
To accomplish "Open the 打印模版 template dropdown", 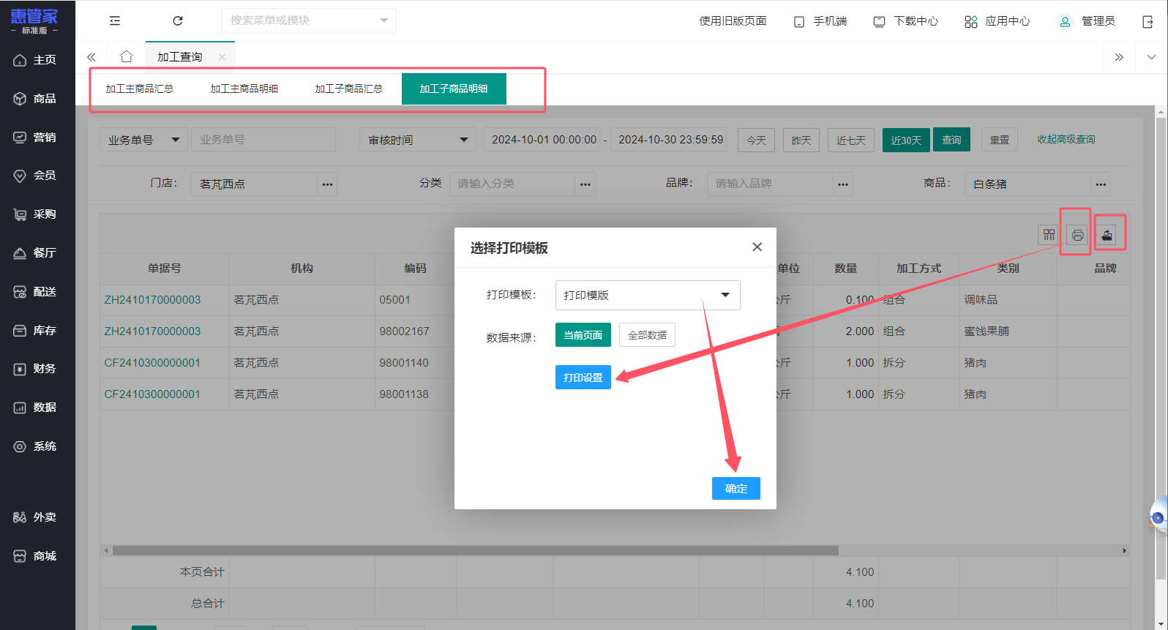I will [x=648, y=295].
